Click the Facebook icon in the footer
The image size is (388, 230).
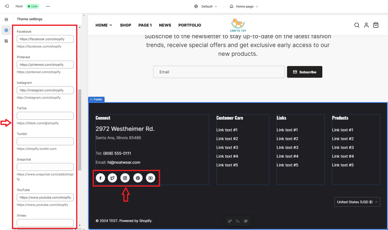tap(100, 178)
